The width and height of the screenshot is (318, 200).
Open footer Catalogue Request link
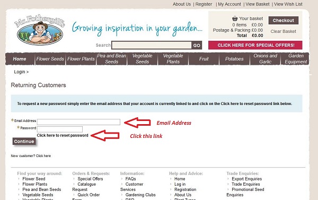click(86, 184)
